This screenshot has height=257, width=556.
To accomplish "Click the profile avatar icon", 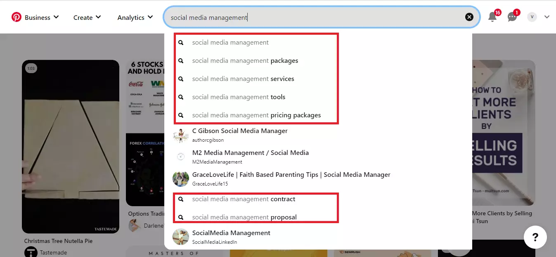I will click(x=532, y=17).
